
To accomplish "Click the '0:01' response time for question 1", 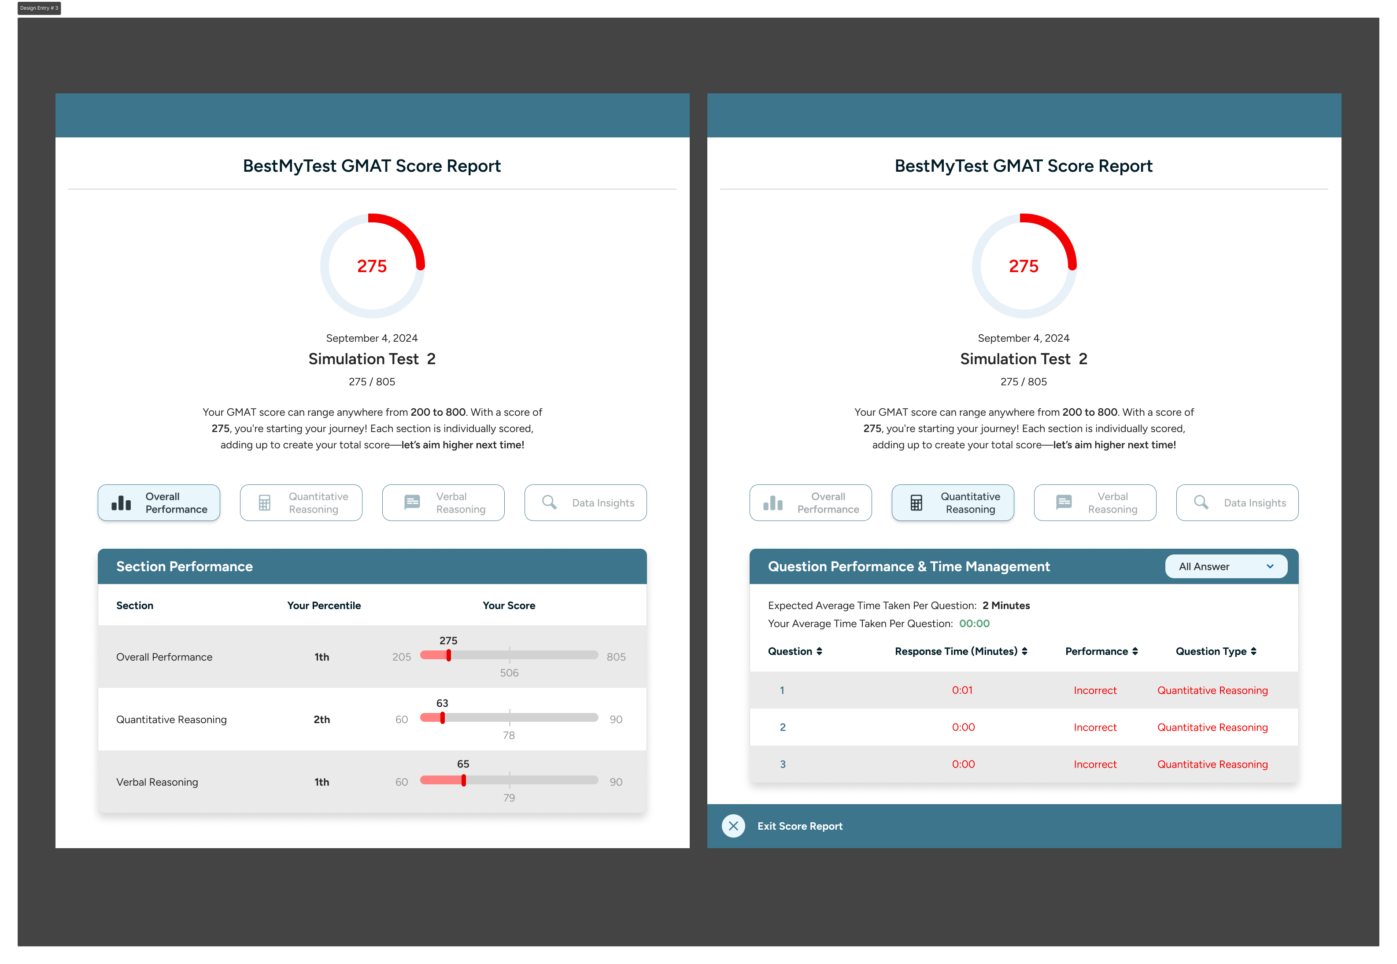I will click(x=962, y=691).
